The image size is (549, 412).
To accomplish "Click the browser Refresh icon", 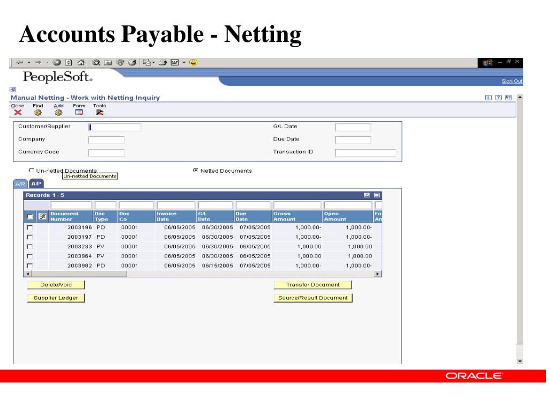I will pyautogui.click(x=69, y=62).
